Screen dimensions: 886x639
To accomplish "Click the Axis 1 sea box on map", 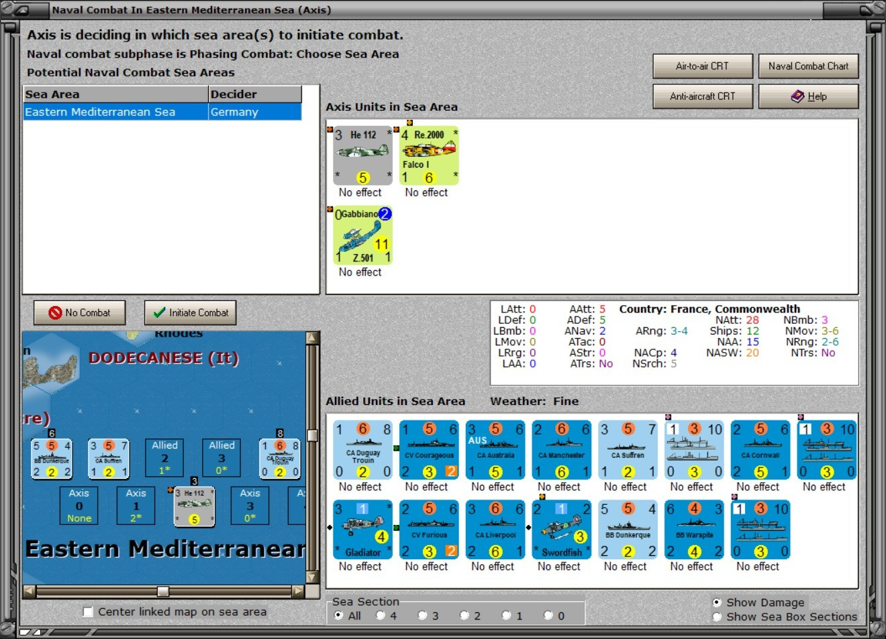I will pyautogui.click(x=136, y=506).
